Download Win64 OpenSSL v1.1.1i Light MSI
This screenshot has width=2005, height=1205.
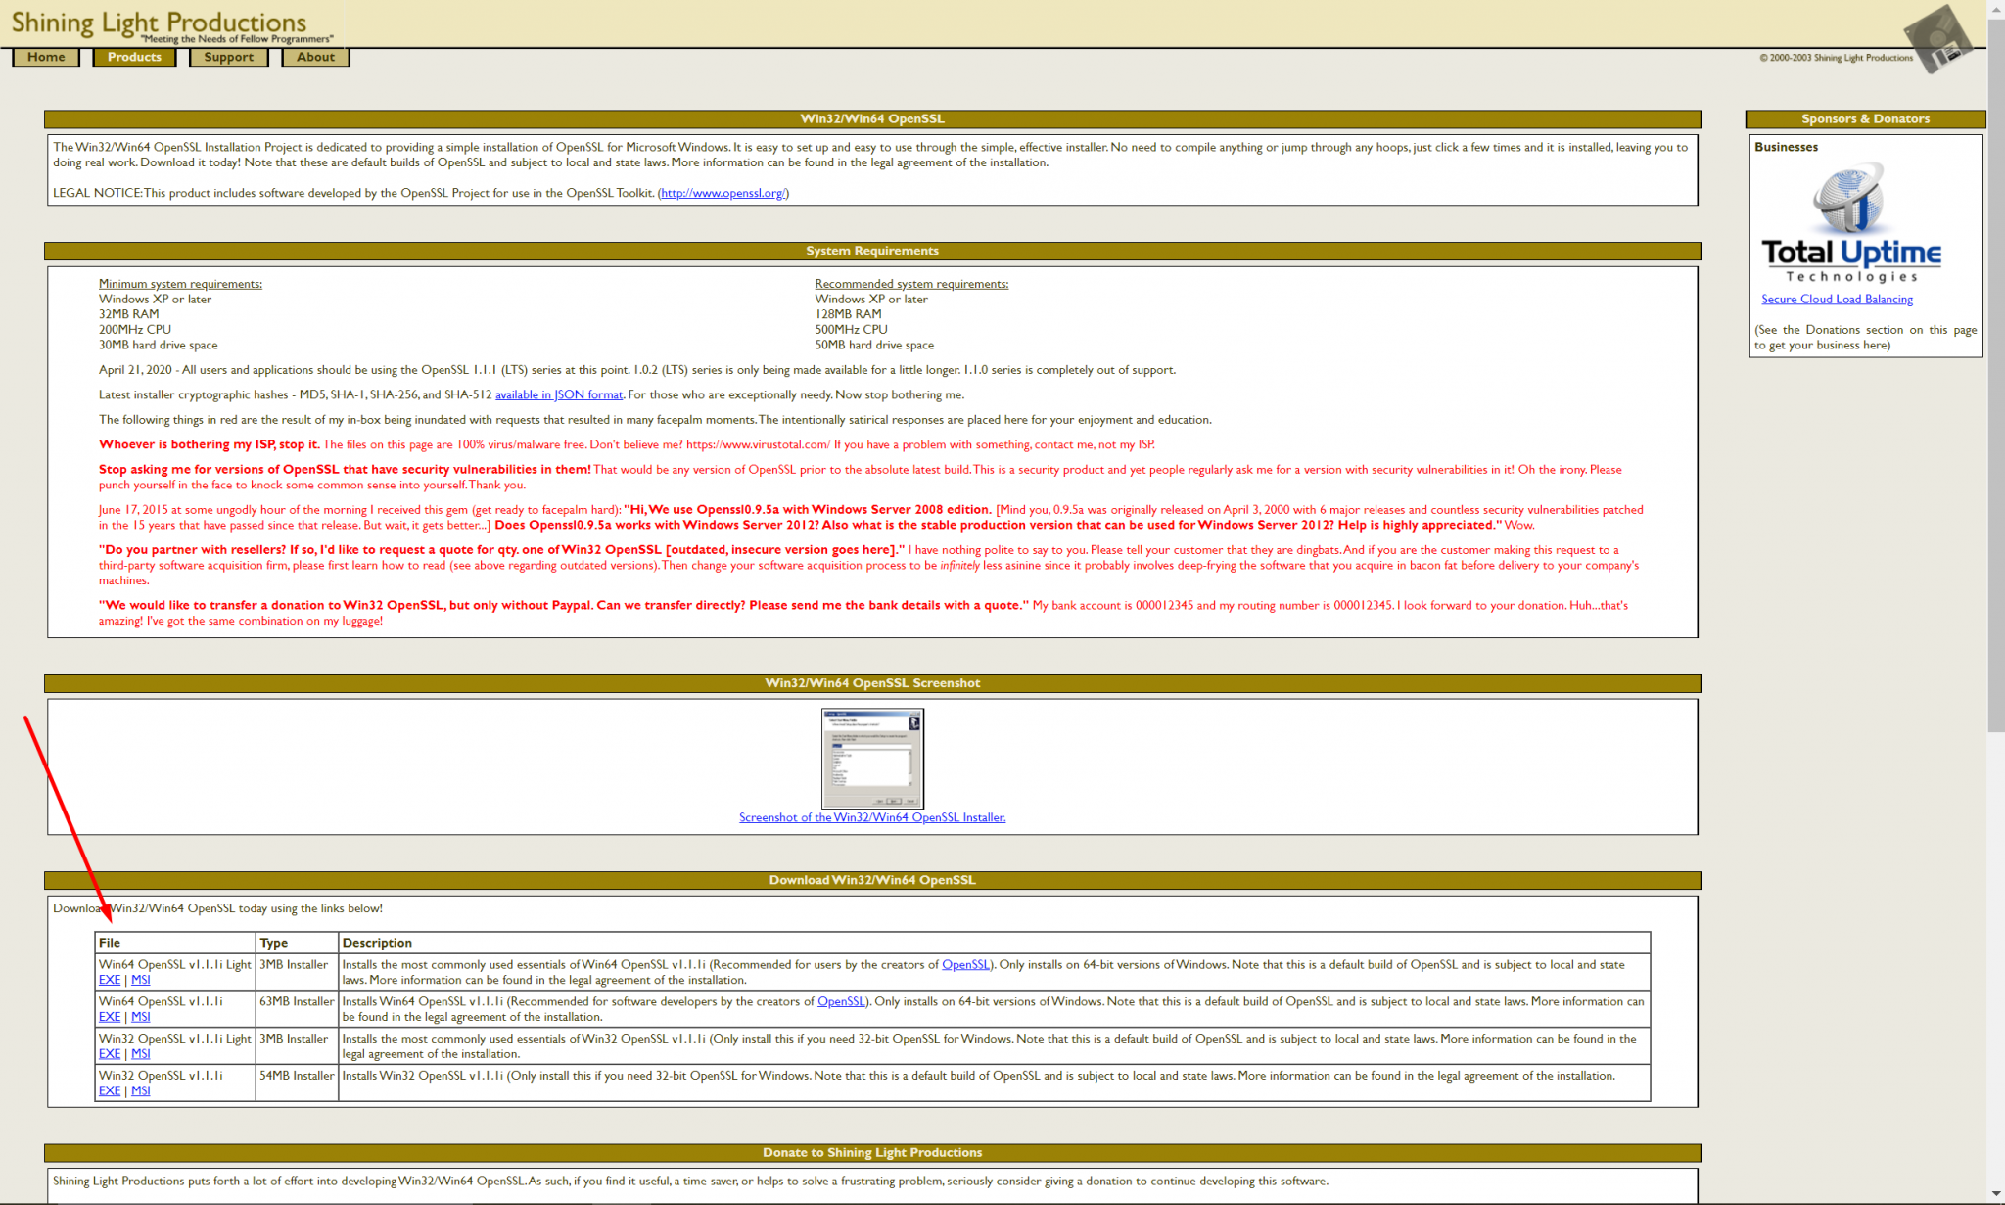[x=141, y=980]
